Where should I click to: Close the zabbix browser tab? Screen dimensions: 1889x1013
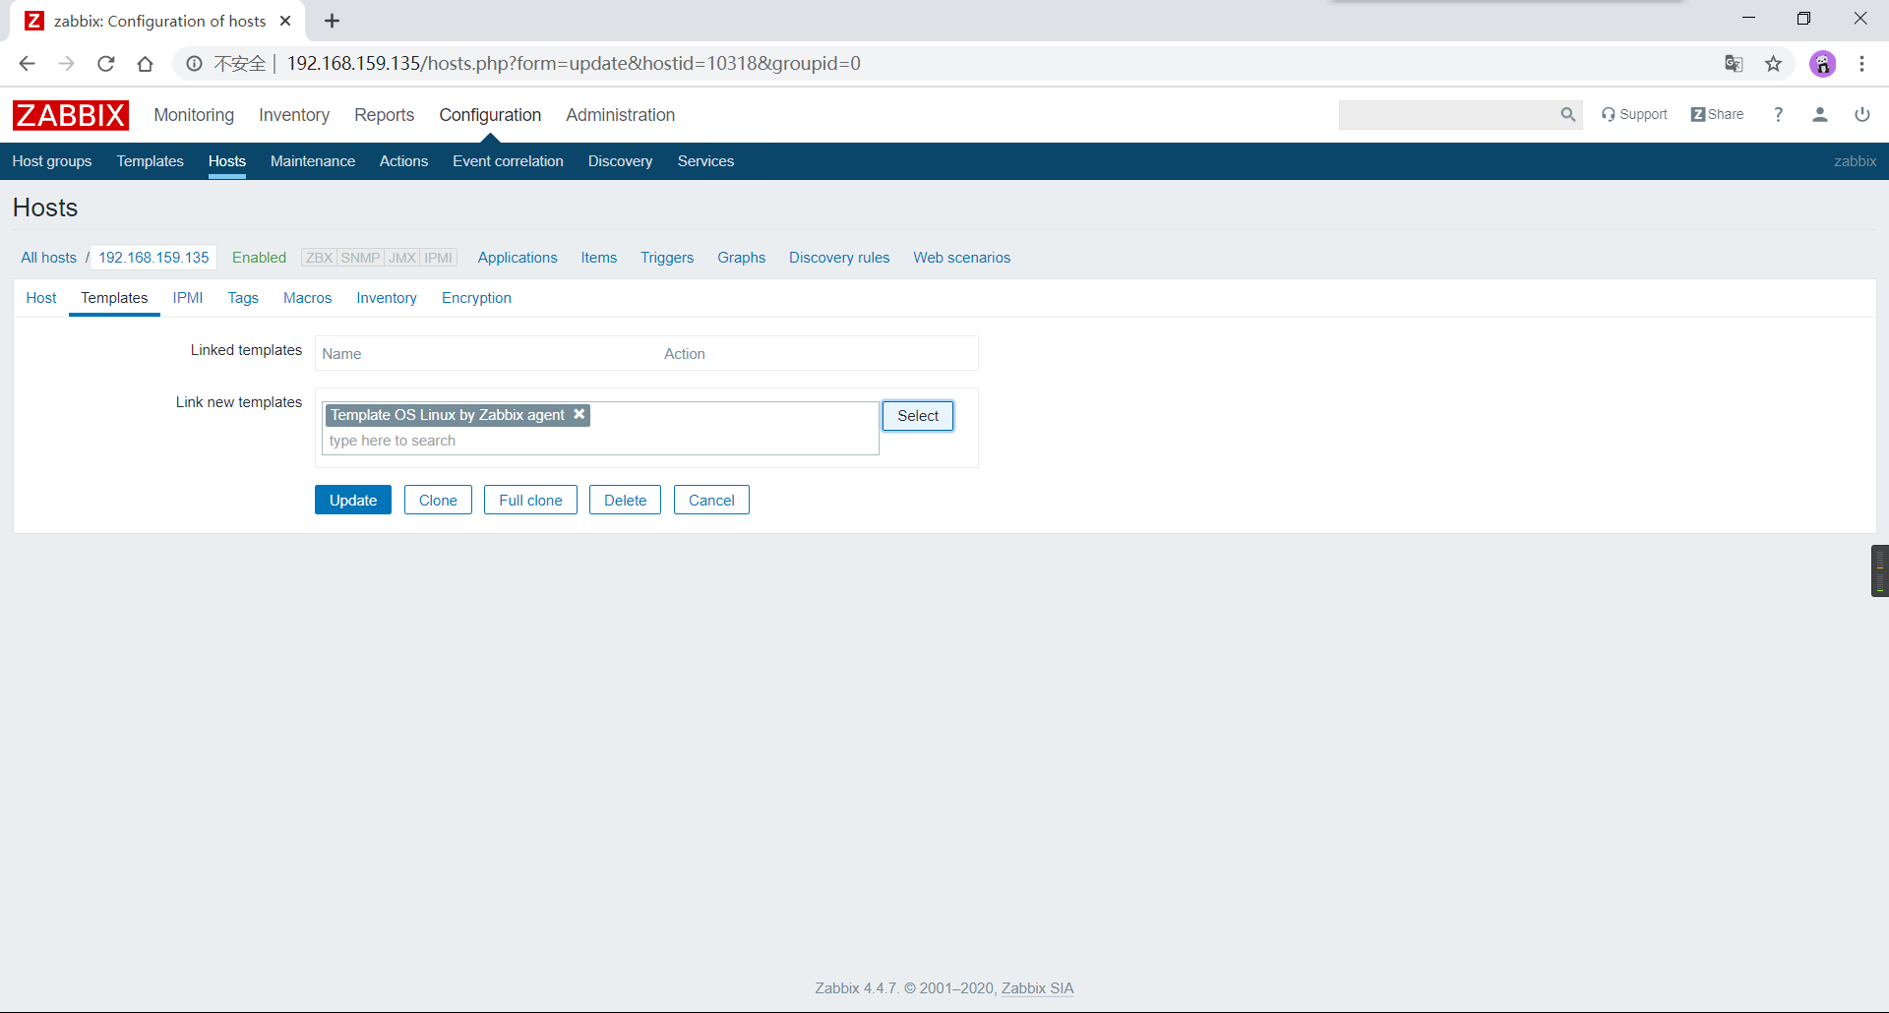[285, 21]
